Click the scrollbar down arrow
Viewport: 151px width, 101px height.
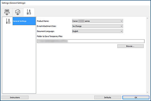pyautogui.click(x=147, y=92)
